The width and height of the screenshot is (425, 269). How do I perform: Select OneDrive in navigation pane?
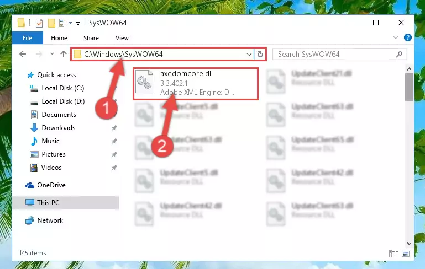(x=51, y=185)
